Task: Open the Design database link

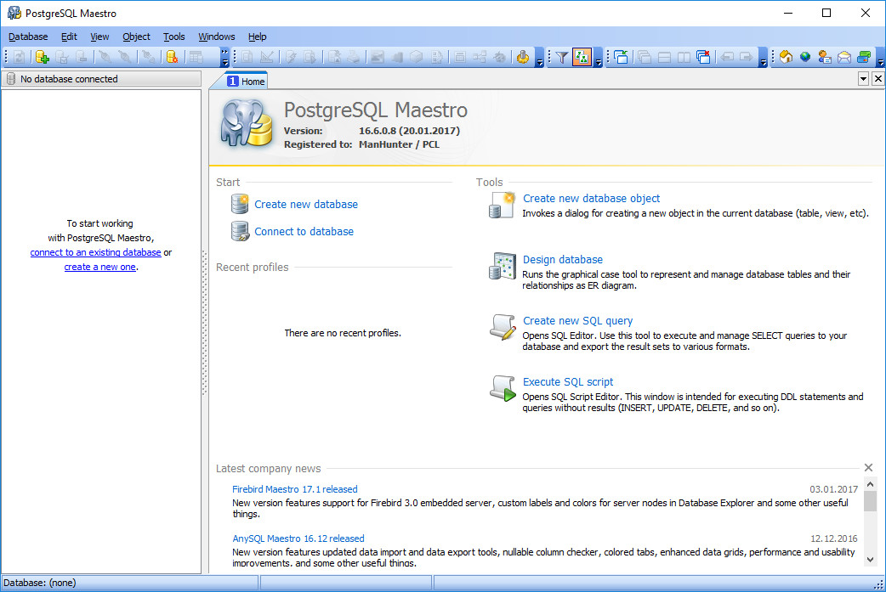Action: (x=562, y=260)
